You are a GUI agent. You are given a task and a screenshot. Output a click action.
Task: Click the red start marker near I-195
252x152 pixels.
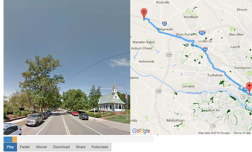point(249,87)
